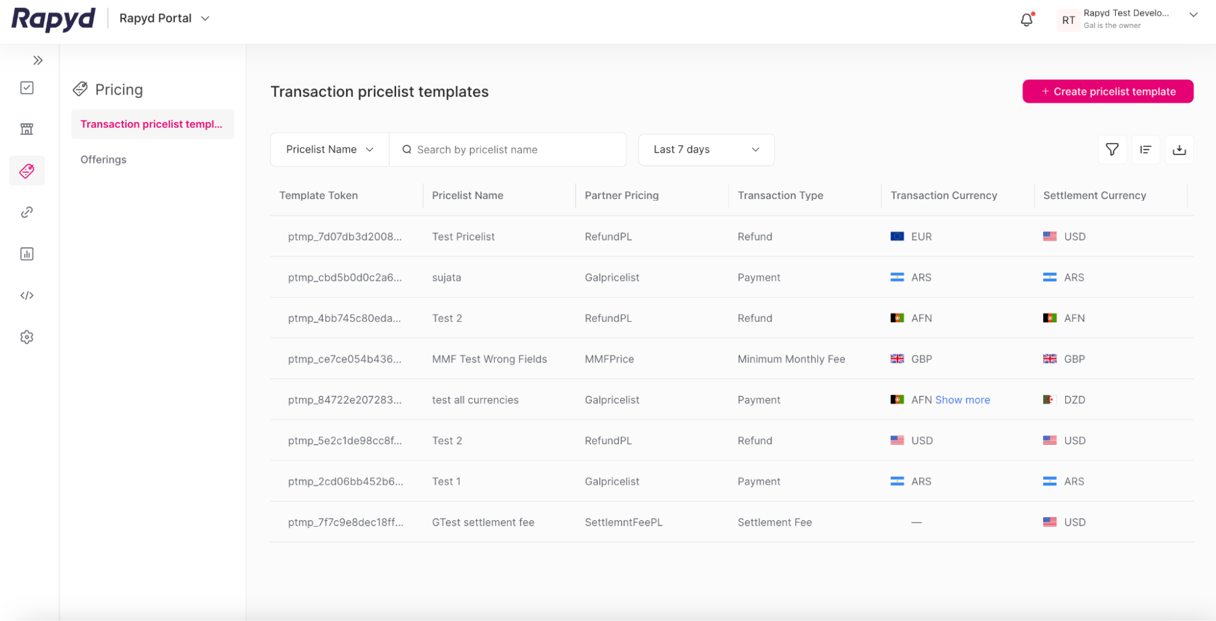Expand the Rapyd Portal selector
The width and height of the screenshot is (1216, 621).
(163, 18)
